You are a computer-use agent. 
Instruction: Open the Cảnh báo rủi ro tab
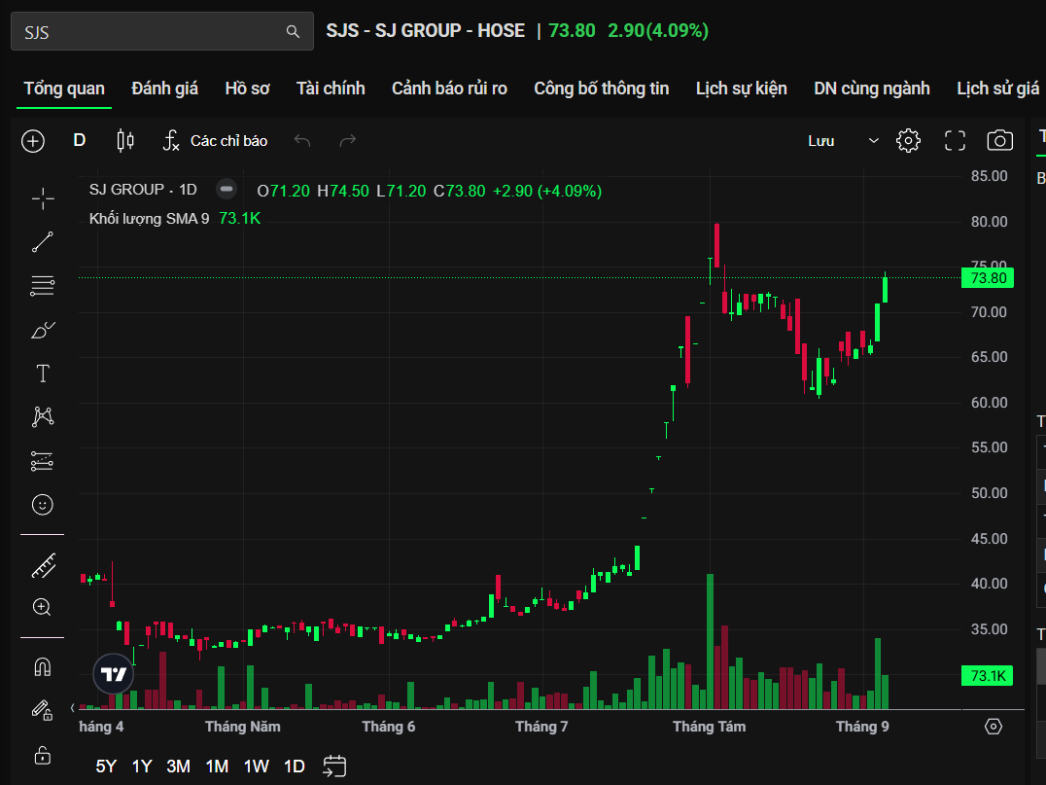(450, 89)
